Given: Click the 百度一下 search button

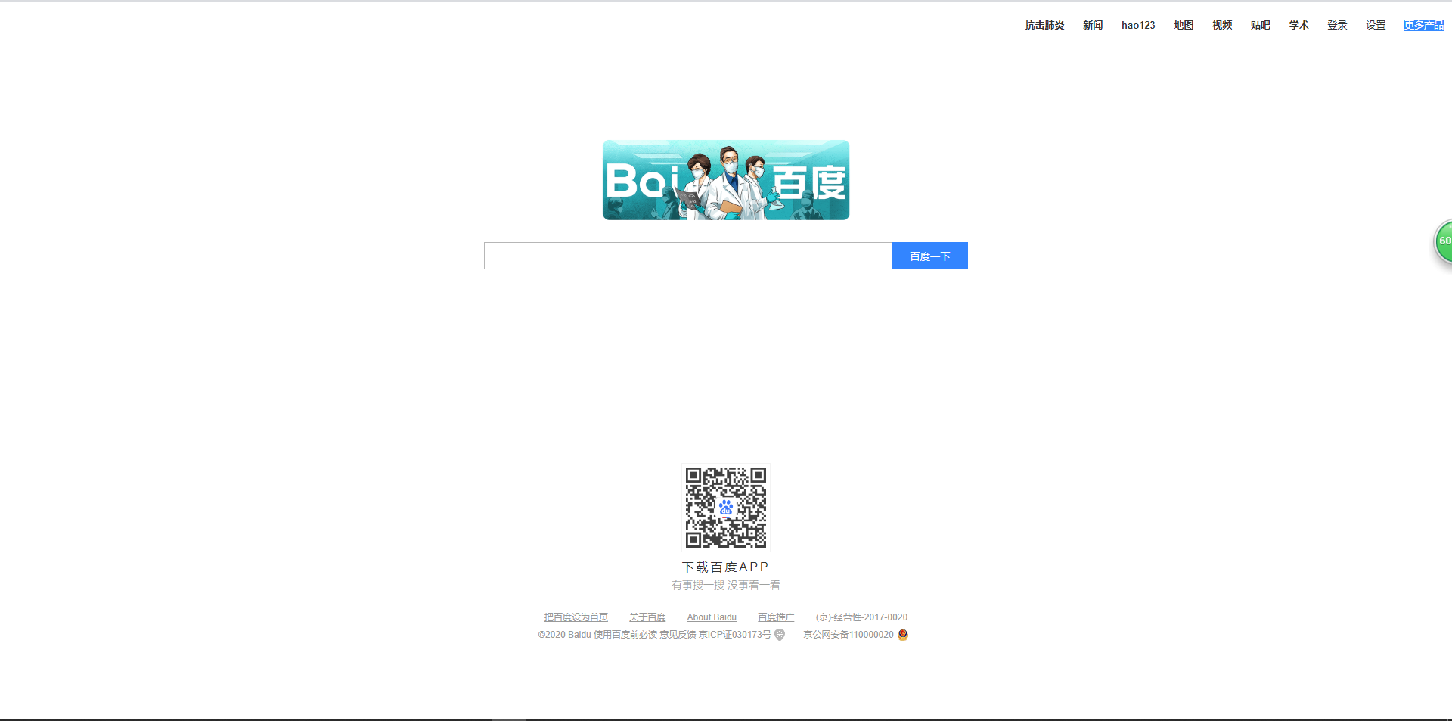Looking at the screenshot, I should (x=930, y=256).
